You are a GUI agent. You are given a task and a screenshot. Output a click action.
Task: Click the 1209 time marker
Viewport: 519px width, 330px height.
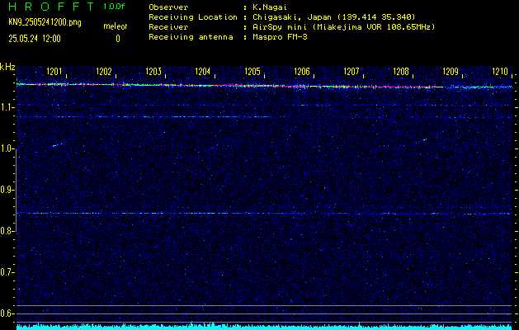point(451,72)
